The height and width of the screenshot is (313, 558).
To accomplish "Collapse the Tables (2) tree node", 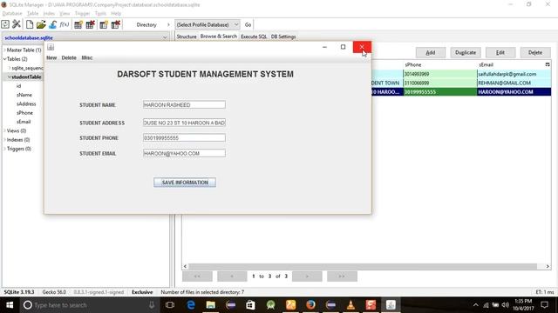I will tap(4, 59).
